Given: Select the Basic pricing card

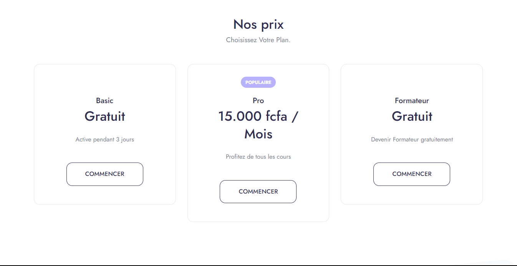Looking at the screenshot, I should click(x=105, y=134).
